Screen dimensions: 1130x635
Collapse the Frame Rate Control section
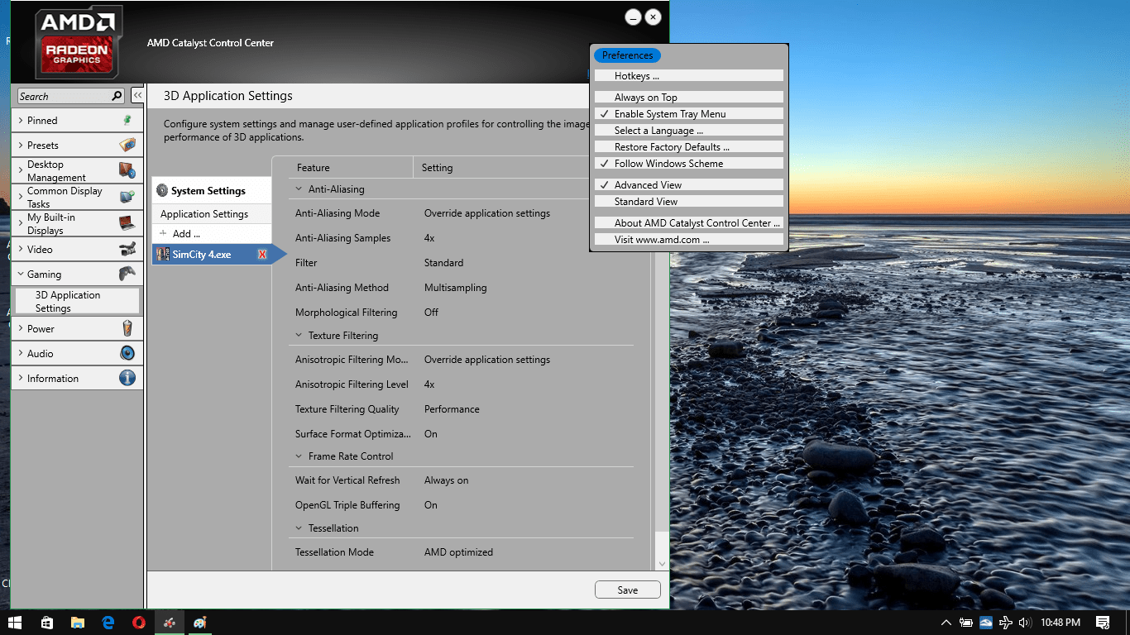[299, 456]
